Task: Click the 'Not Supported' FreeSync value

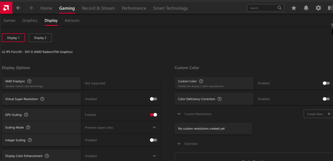Action: (x=95, y=83)
